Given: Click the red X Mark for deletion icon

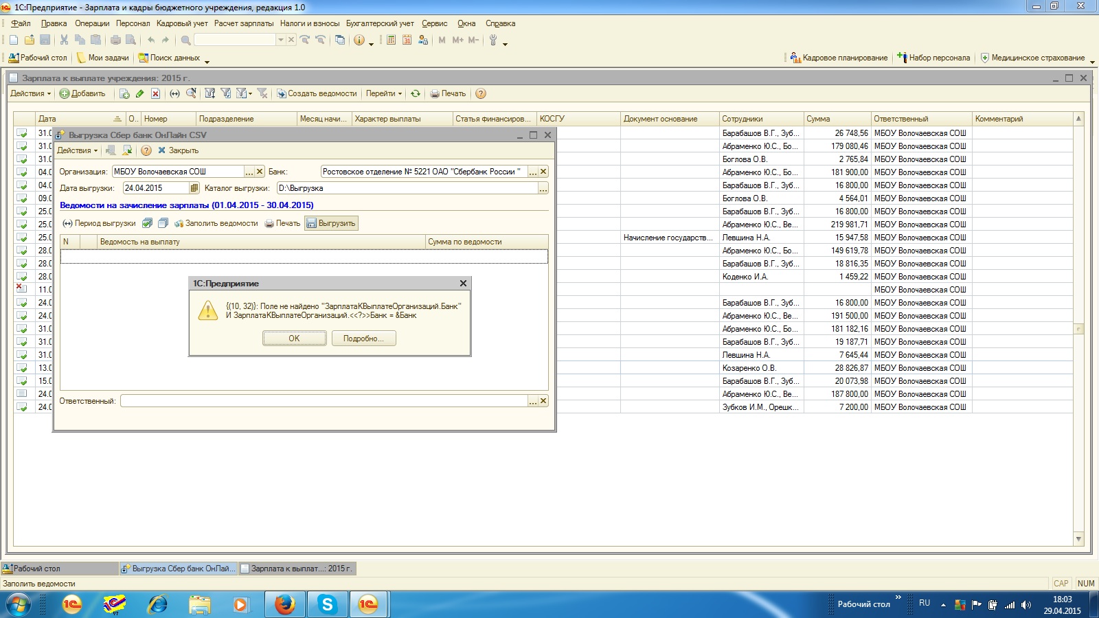Looking at the screenshot, I should coord(156,93).
